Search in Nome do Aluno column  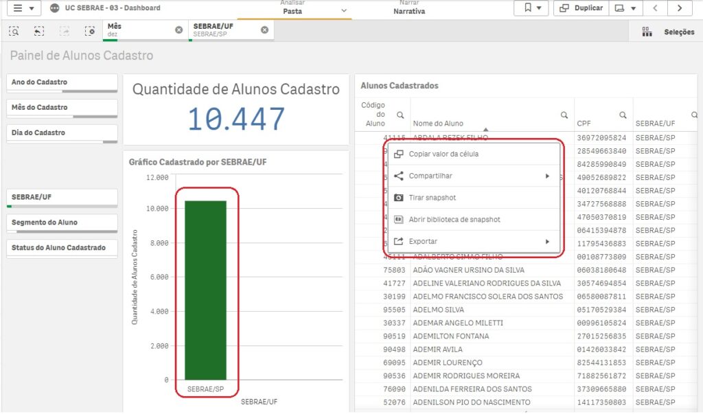tap(564, 115)
